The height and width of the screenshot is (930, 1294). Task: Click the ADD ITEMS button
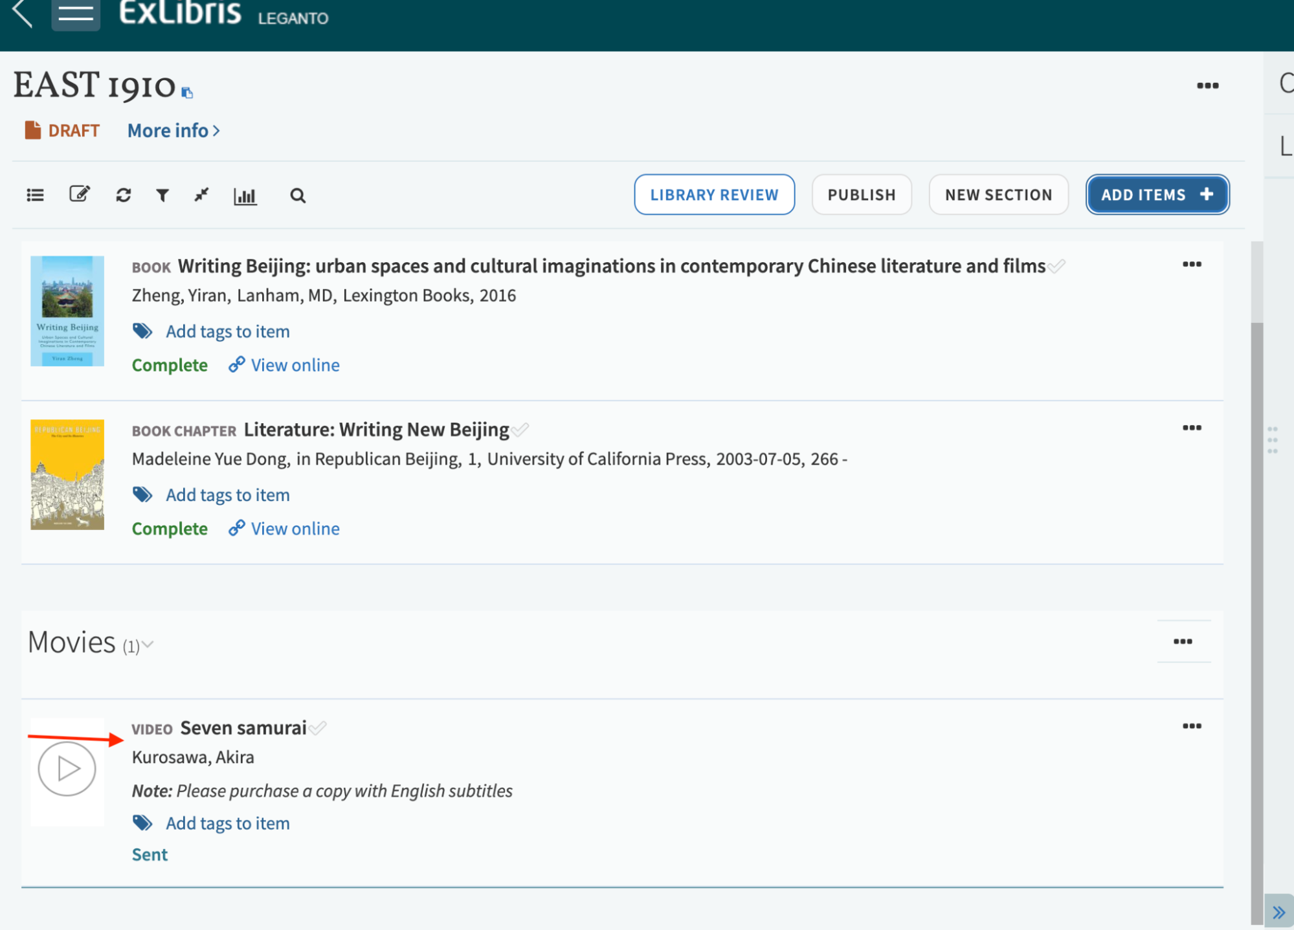[1157, 194]
